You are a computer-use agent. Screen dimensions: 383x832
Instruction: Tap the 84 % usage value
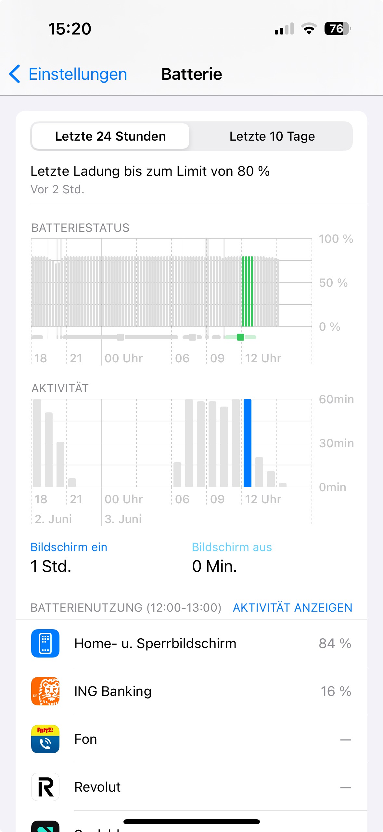pyautogui.click(x=335, y=643)
